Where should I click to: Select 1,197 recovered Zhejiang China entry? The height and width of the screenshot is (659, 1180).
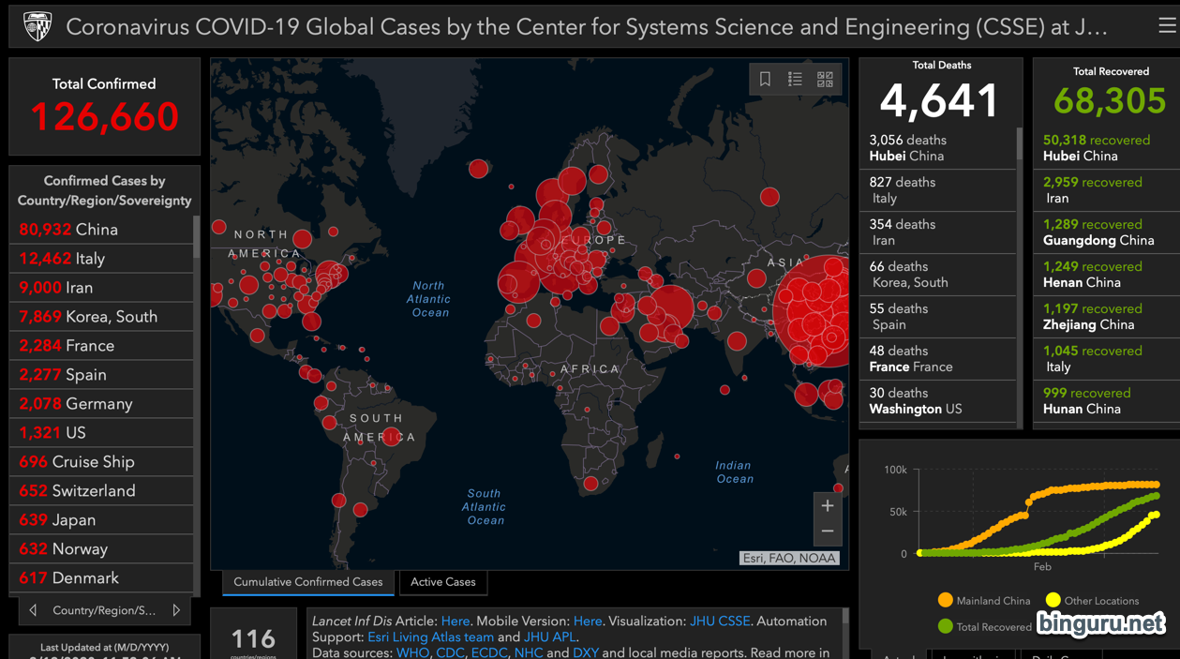(1107, 317)
